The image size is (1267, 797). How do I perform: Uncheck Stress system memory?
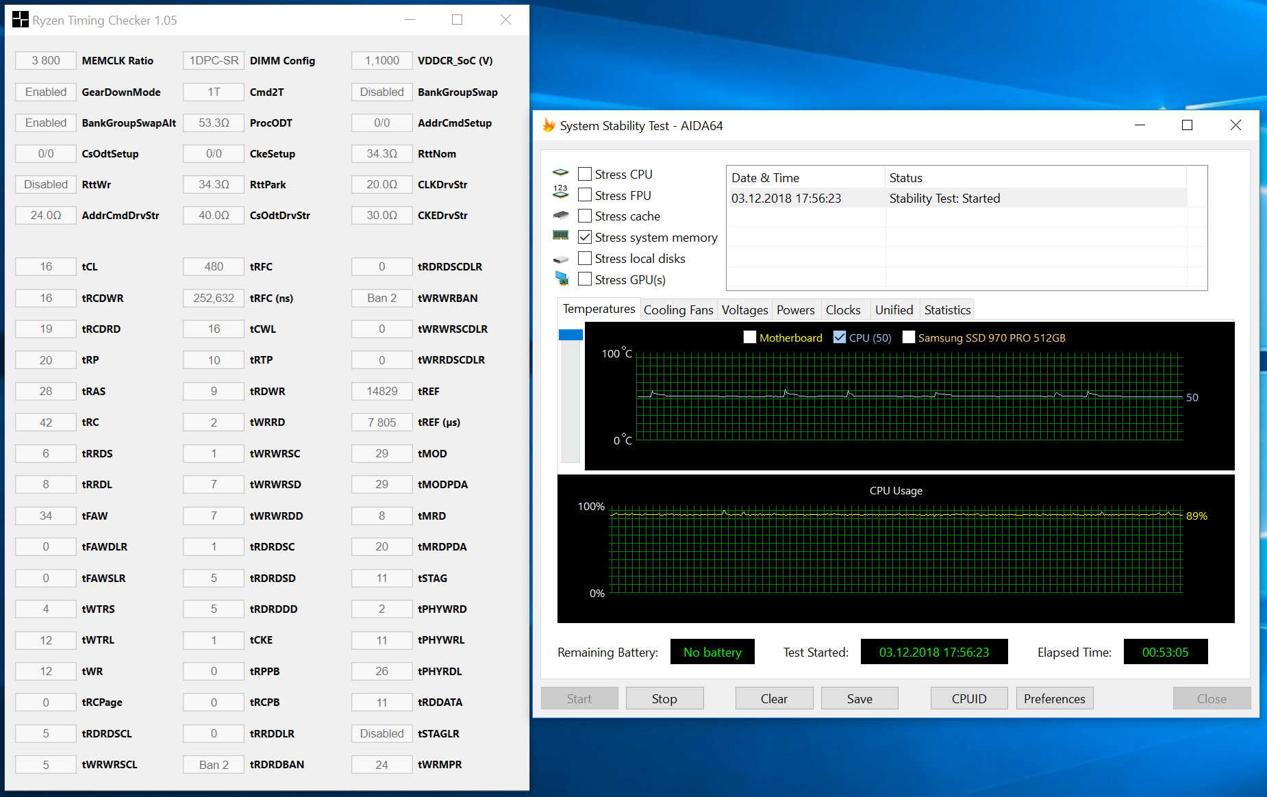pyautogui.click(x=585, y=237)
